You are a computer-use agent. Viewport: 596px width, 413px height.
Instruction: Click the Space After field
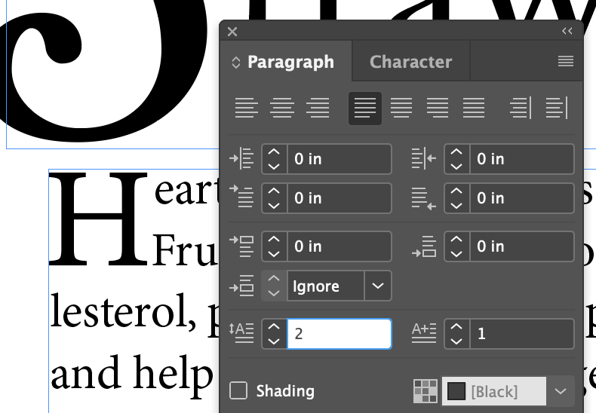click(x=521, y=246)
